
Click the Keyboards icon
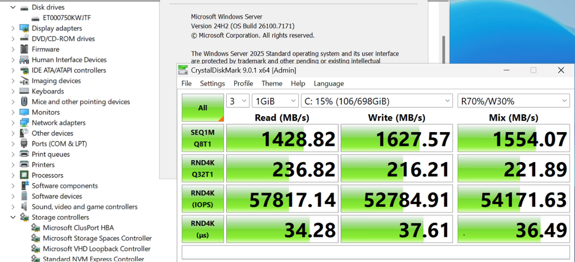[x=24, y=91]
